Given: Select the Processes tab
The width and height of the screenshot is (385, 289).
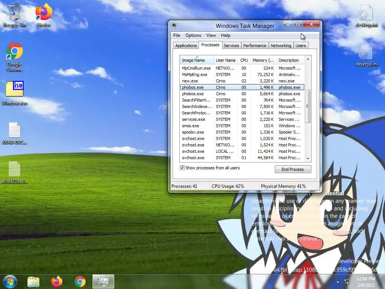Looking at the screenshot, I should tap(210, 45).
